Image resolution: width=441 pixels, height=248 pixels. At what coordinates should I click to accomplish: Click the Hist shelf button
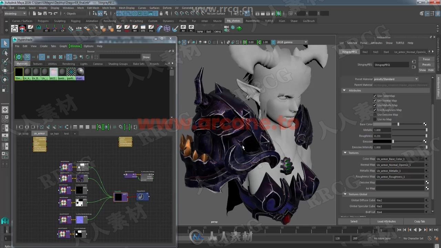click(119, 29)
